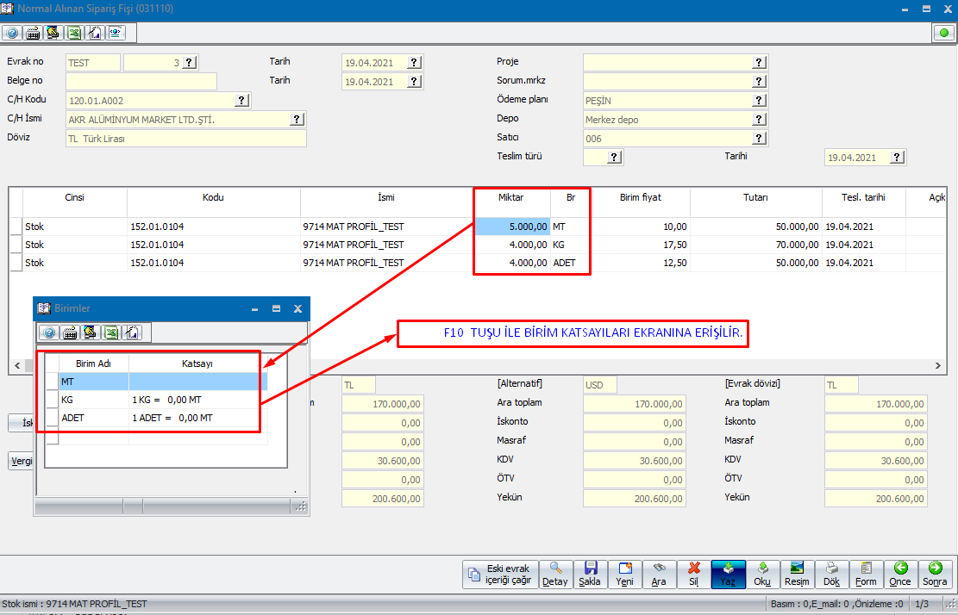
Task: Click coefficient cell 1 ADET = 0,00 MT
Action: (198, 418)
